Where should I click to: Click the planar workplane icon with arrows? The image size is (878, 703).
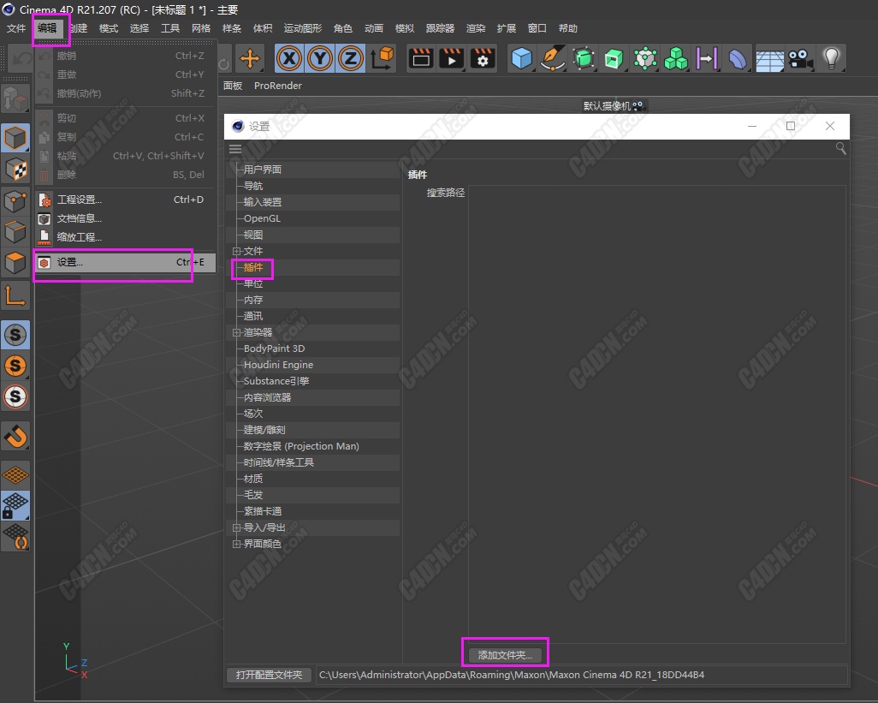click(x=15, y=536)
